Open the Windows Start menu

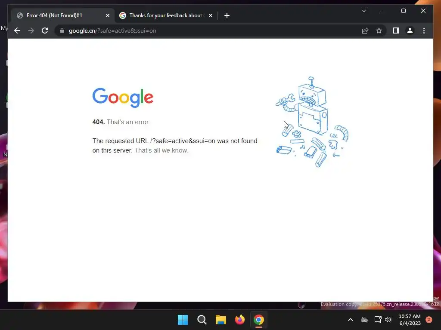[183, 320]
